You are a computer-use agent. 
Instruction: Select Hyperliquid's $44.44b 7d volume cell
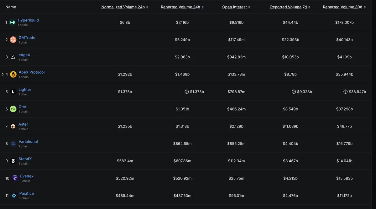coord(290,23)
